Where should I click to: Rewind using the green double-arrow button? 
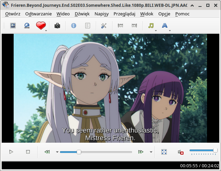(x=47, y=152)
